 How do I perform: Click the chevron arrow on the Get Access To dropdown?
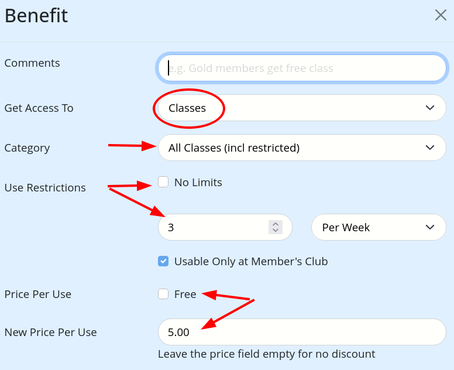pos(430,108)
